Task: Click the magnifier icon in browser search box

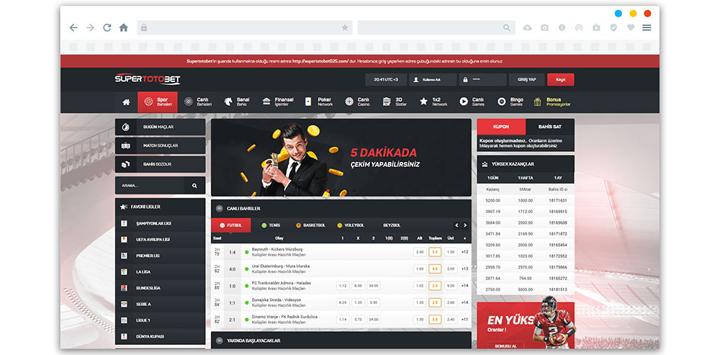Action: coord(506,27)
